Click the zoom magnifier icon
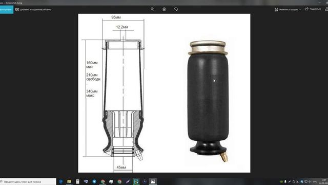 [x=153, y=9]
